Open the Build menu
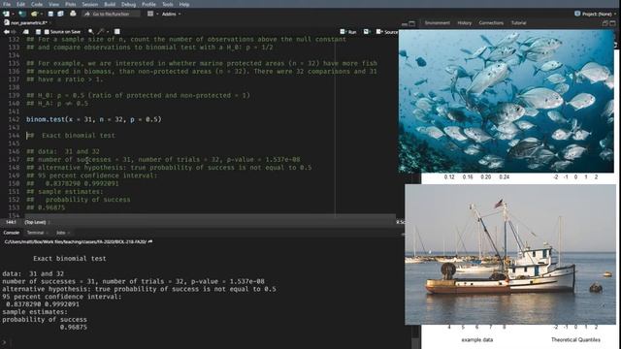Image resolution: width=621 pixels, height=349 pixels. [x=110, y=4]
